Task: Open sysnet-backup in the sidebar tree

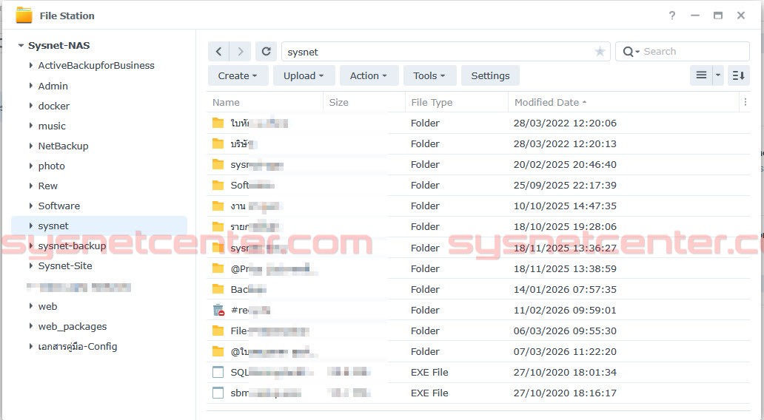Action: pyautogui.click(x=72, y=245)
